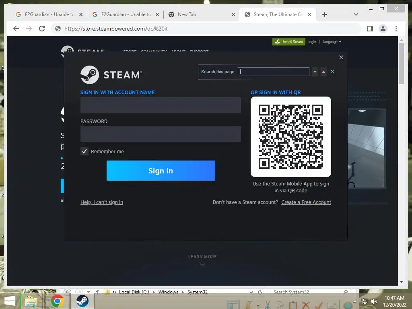The width and height of the screenshot is (412, 309).
Task: Switch to the New Tab tab
Action: (x=201, y=14)
